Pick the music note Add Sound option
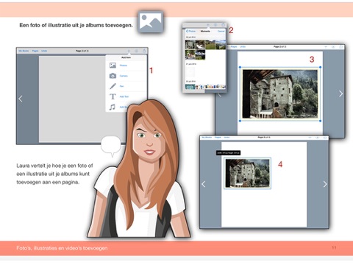The image size is (353, 265). pyautogui.click(x=117, y=107)
